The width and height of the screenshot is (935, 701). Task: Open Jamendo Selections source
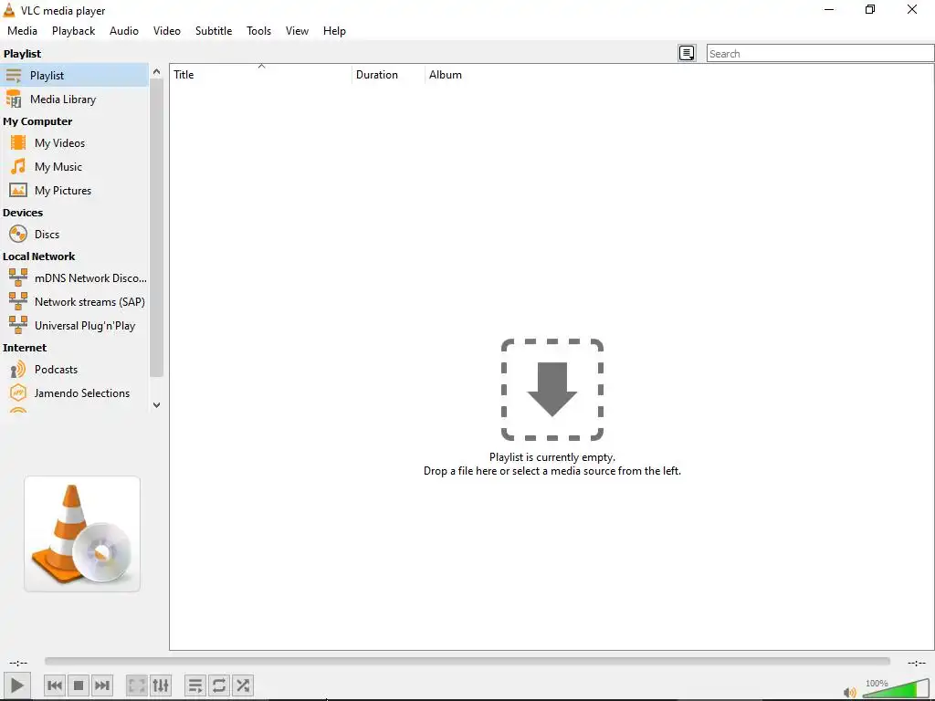click(74, 393)
